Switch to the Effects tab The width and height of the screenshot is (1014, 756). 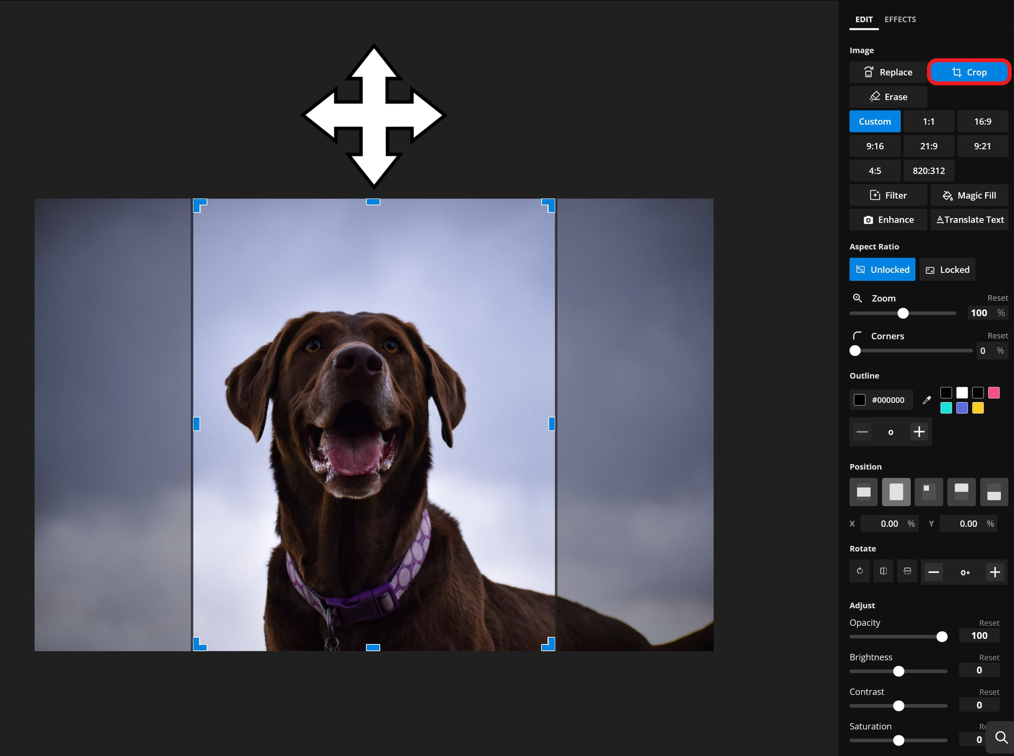coord(900,19)
